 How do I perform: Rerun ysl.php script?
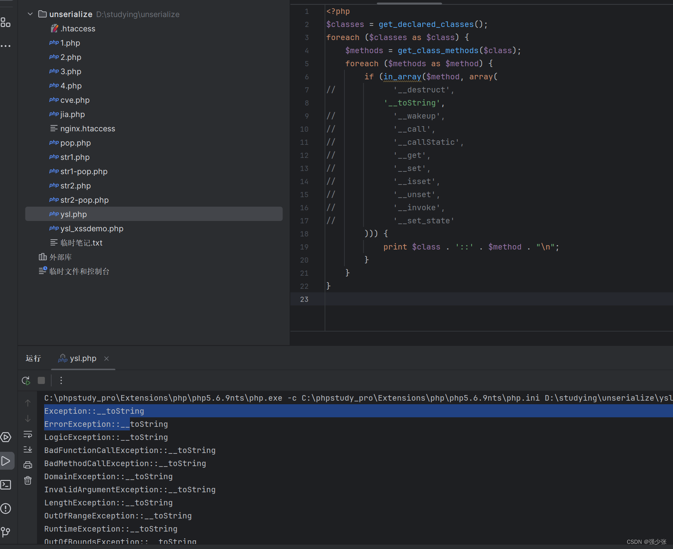point(26,381)
